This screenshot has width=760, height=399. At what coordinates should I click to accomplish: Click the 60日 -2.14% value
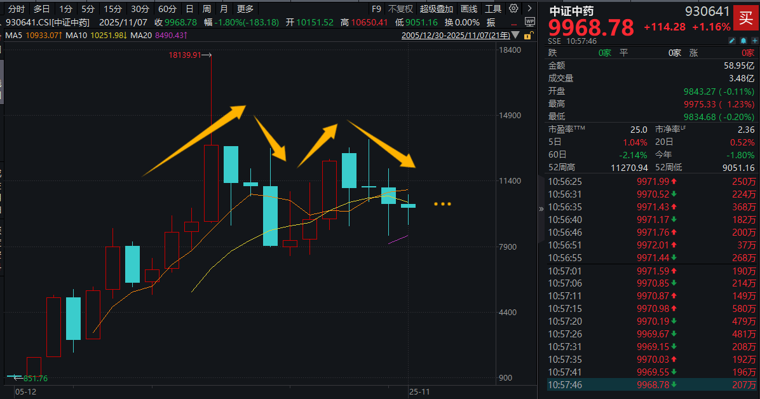pyautogui.click(x=633, y=155)
